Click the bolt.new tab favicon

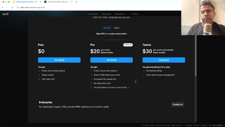tap(45, 2)
